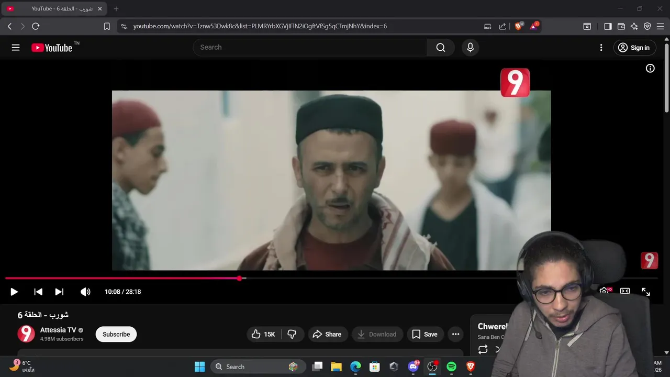Image resolution: width=670 pixels, height=377 pixels.
Task: Start voice search with the microphone icon
Action: 470,48
